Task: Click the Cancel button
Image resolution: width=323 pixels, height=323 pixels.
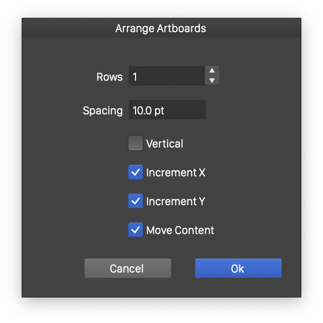Action: point(127,269)
